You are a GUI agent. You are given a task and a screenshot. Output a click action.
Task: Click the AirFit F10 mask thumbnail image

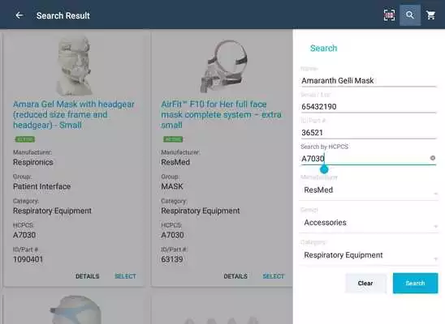[x=224, y=66]
